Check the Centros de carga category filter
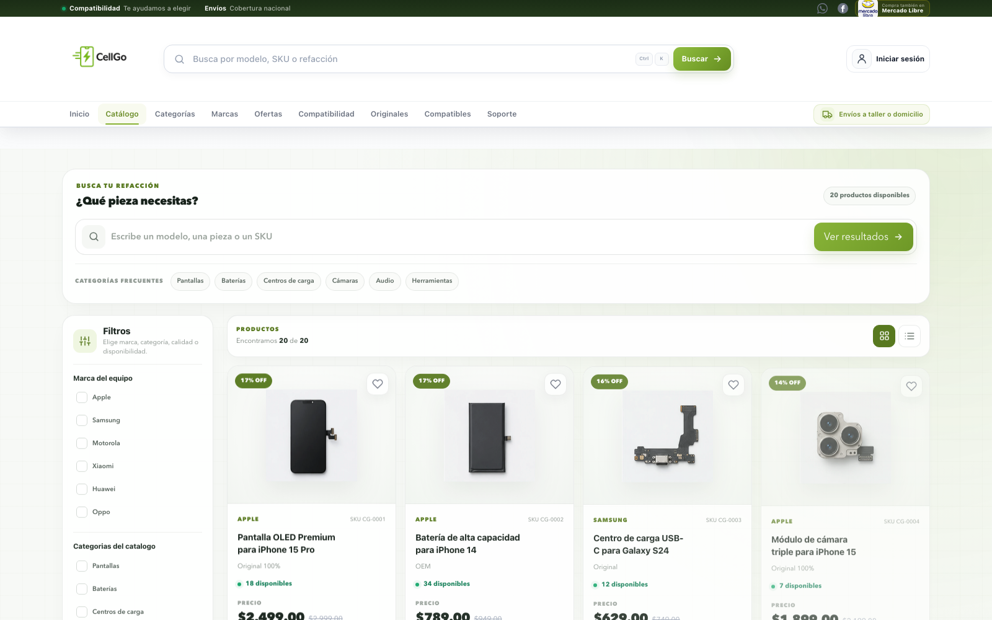Image resolution: width=992 pixels, height=620 pixels. pos(82,612)
